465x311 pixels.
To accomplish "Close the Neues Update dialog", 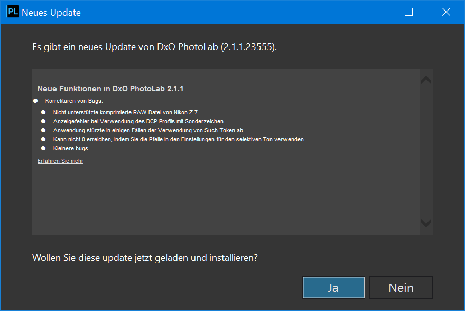I will [x=447, y=12].
